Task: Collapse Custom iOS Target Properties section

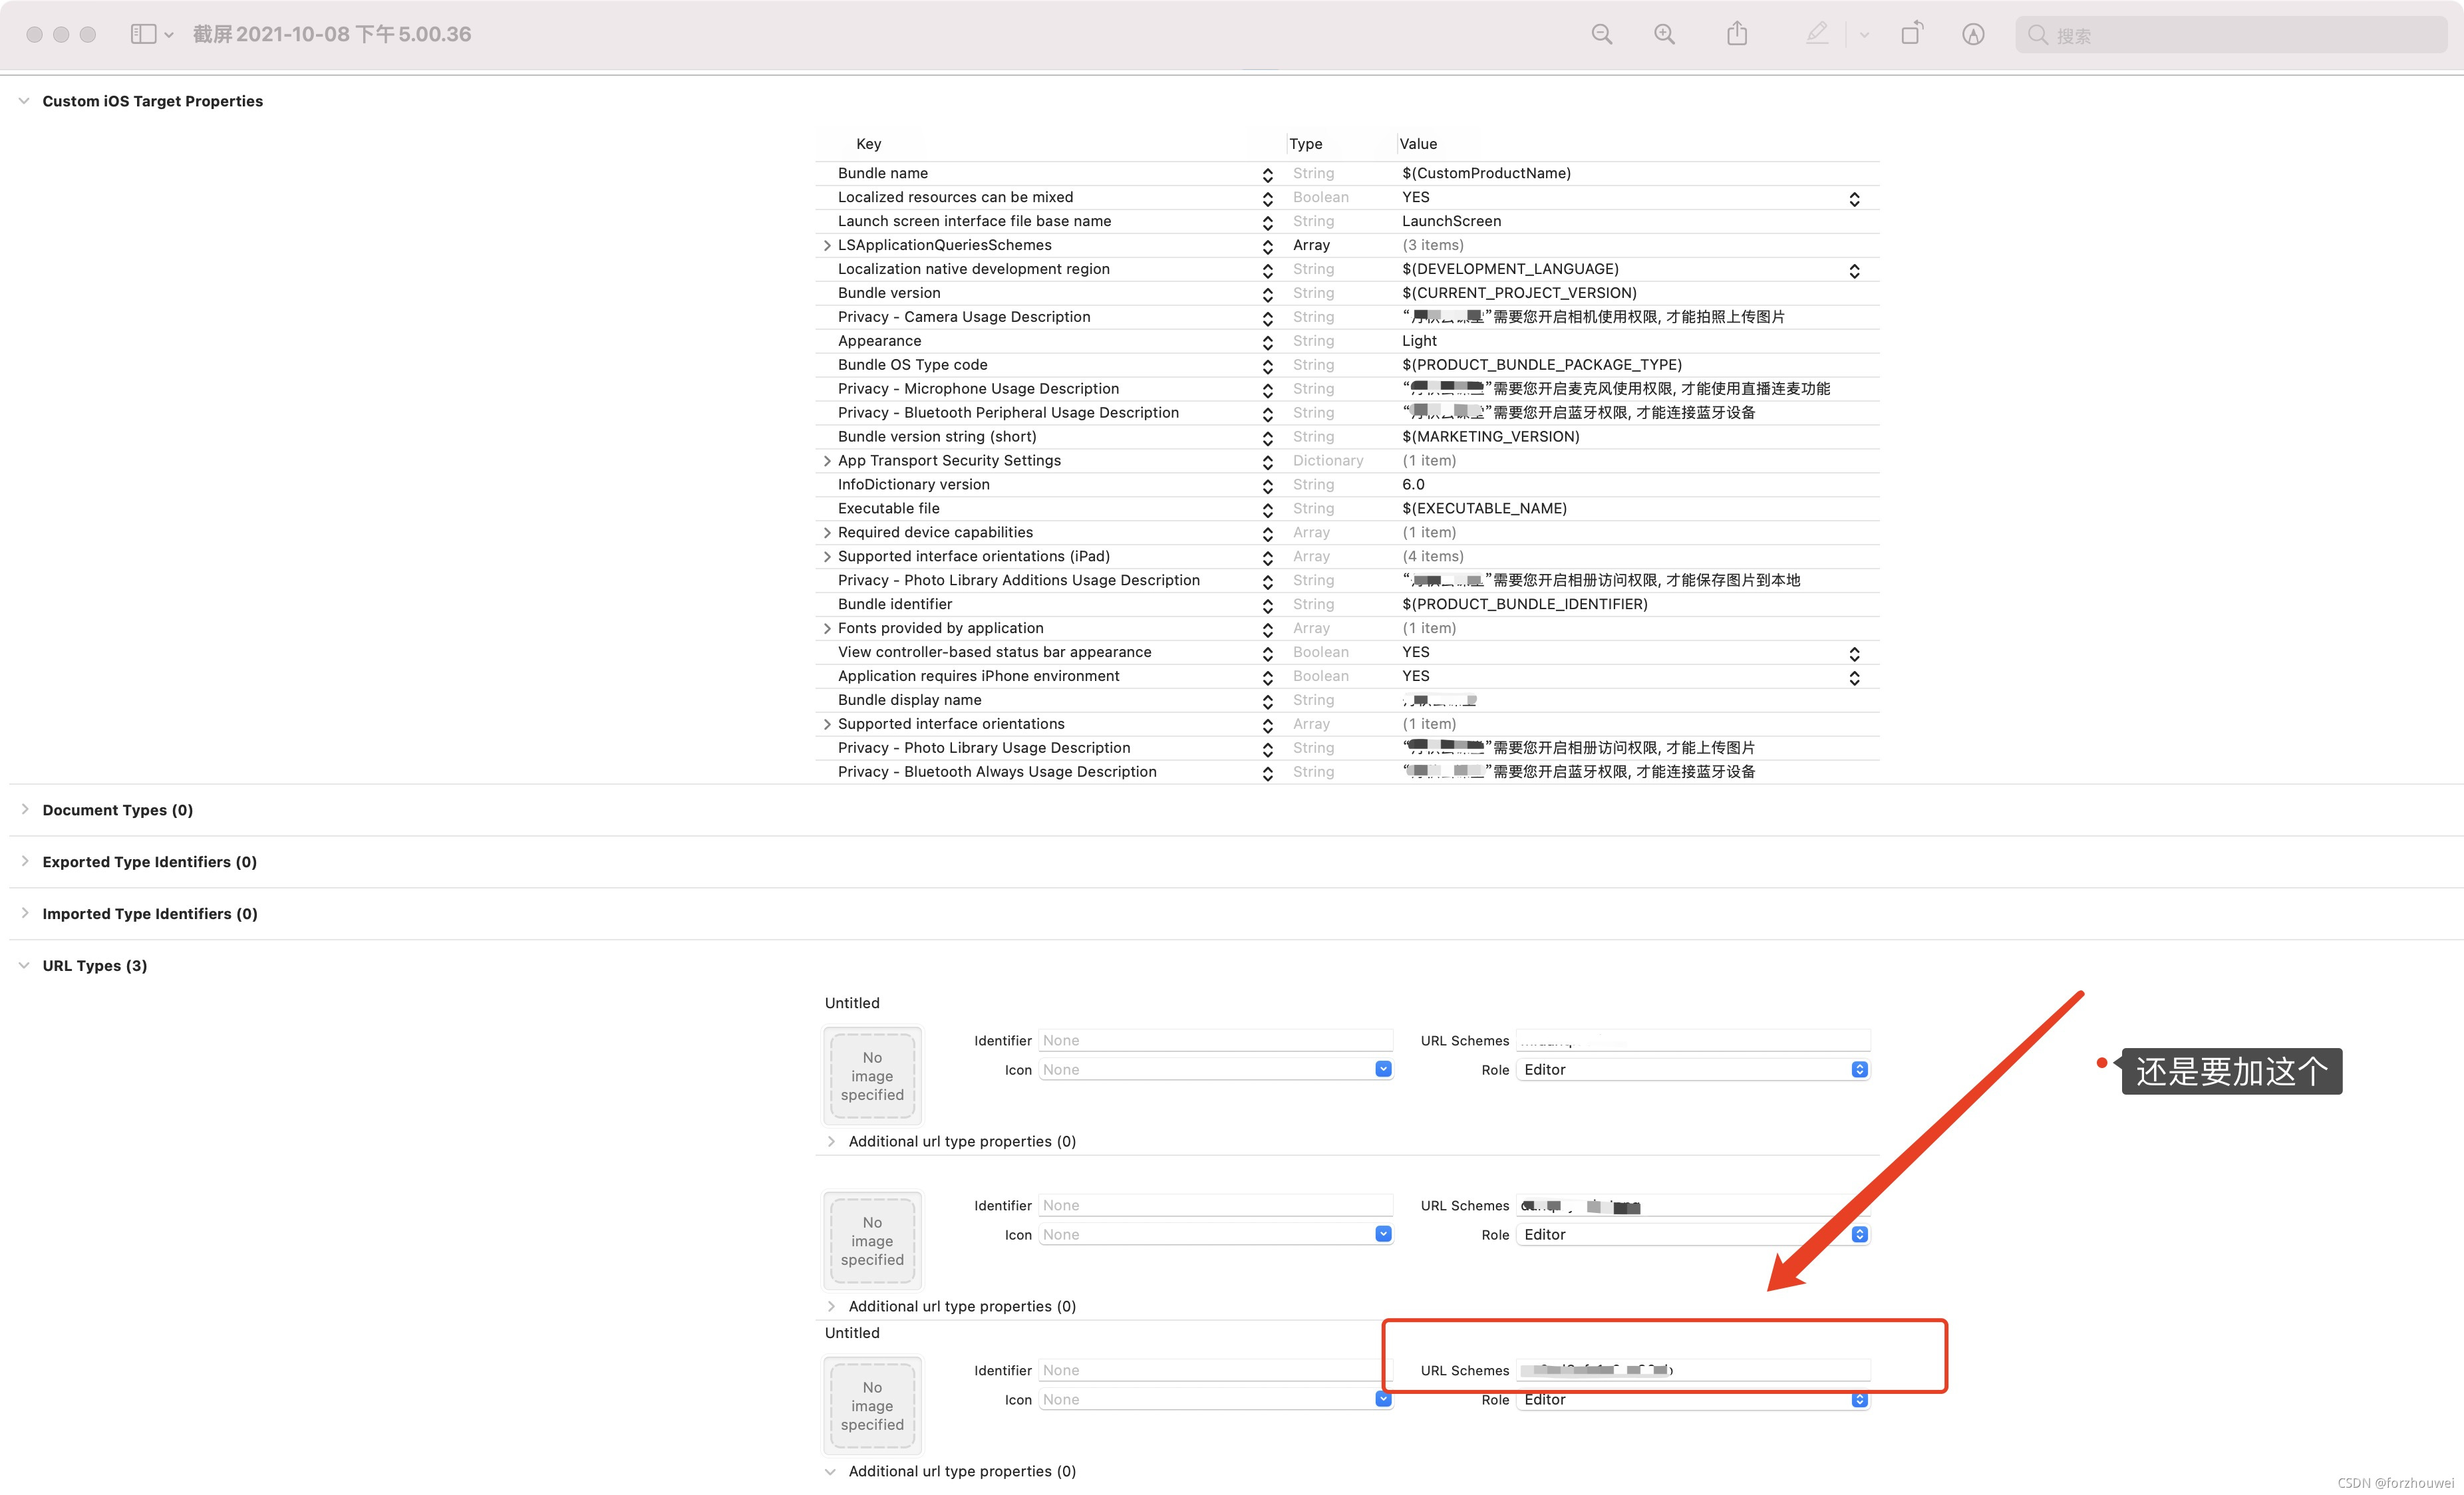Action: pos(24,101)
